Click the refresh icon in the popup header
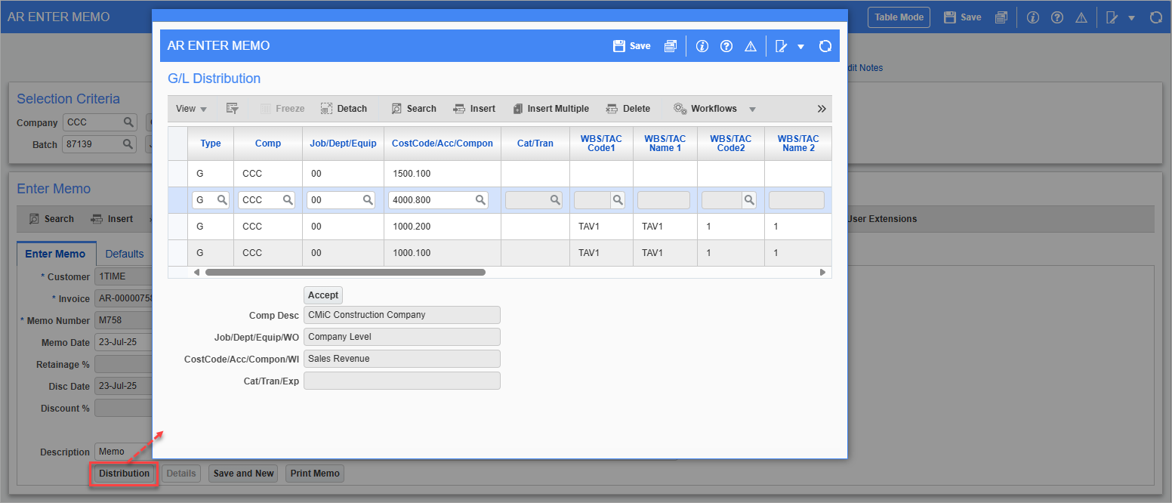The width and height of the screenshot is (1172, 503). [x=825, y=46]
